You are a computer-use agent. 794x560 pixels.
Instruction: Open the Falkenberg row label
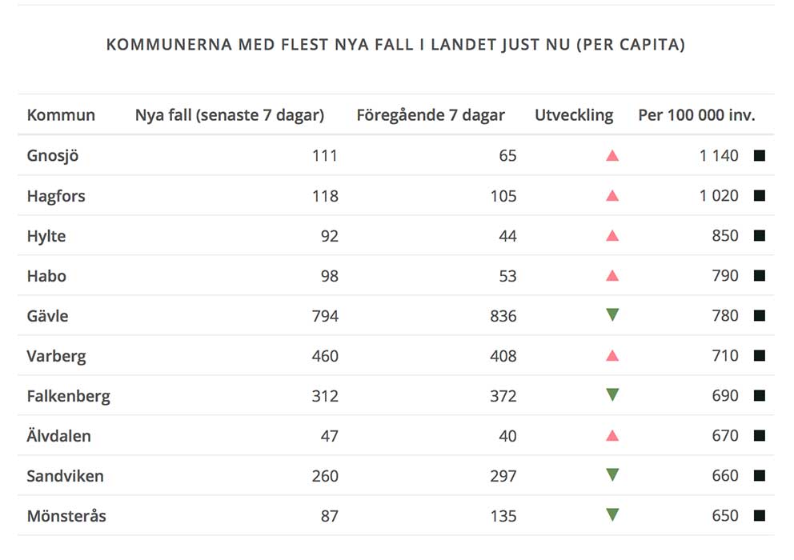tap(68, 396)
